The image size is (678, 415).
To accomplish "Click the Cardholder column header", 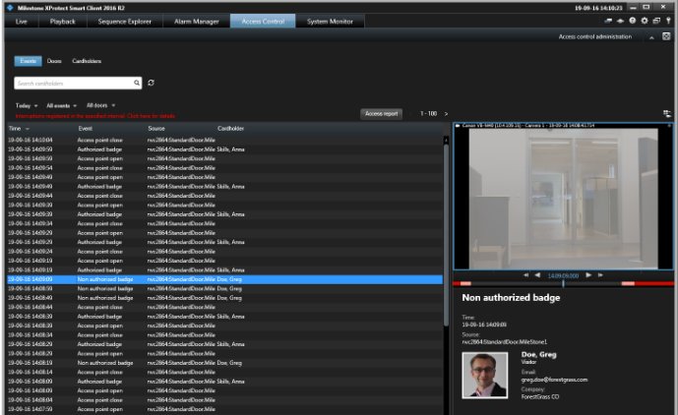I will [230, 129].
